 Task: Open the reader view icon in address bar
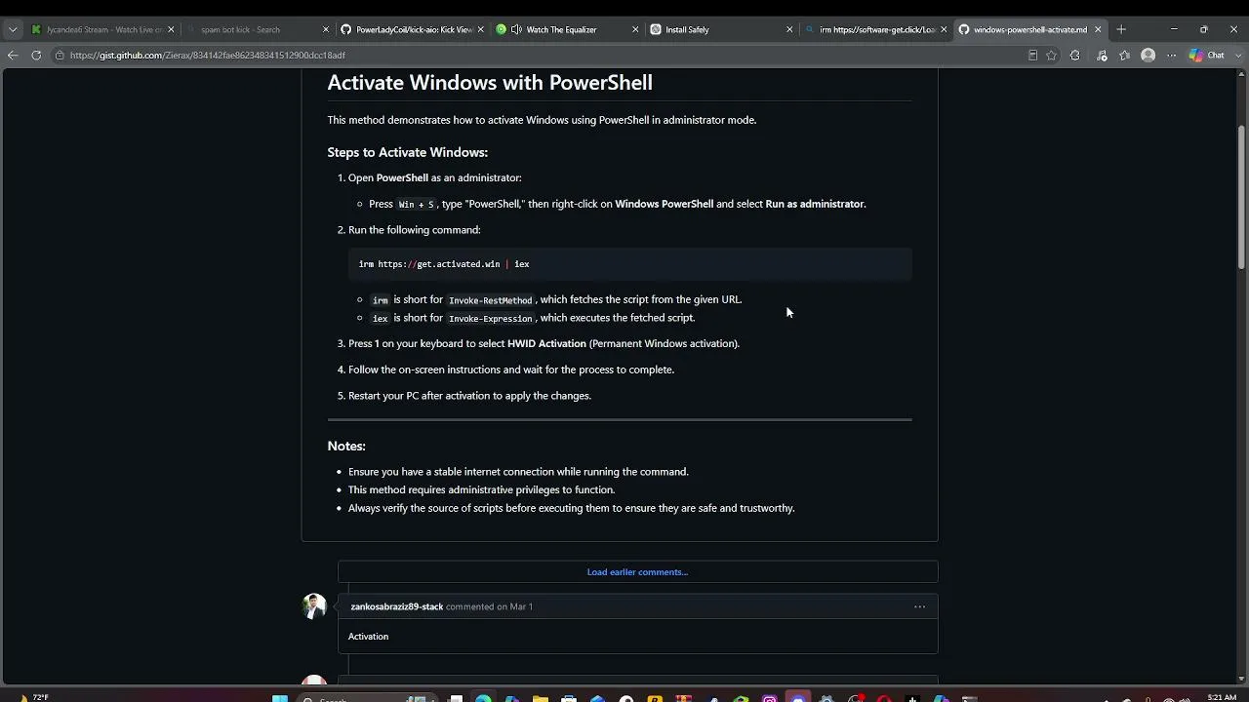coord(1032,56)
